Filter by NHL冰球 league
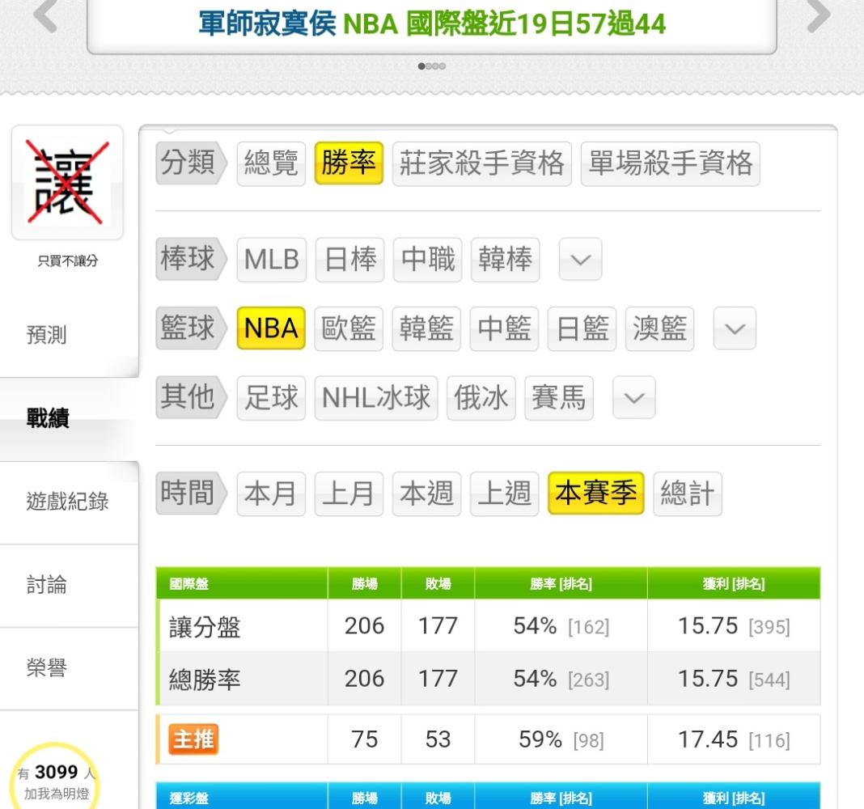This screenshot has width=864, height=809. click(x=376, y=398)
